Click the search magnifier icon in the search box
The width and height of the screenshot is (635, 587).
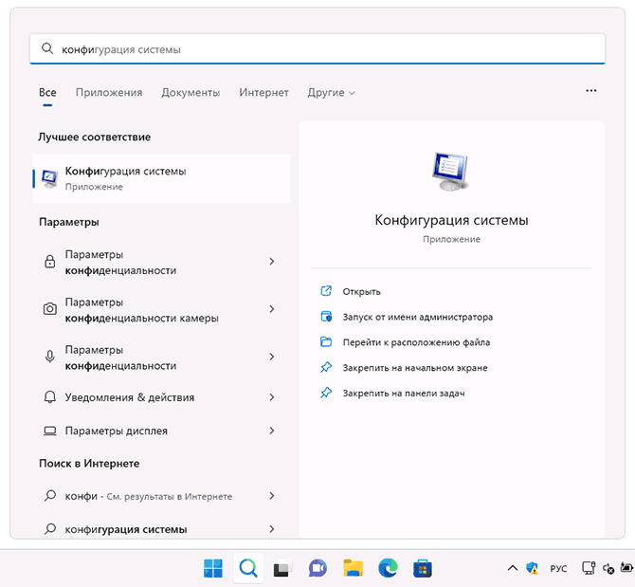point(47,48)
